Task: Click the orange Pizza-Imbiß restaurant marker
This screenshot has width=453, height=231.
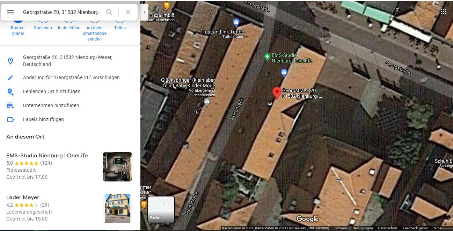Action: tap(167, 6)
